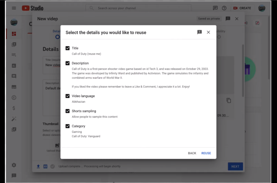Image resolution: width=277 pixels, height=183 pixels.
Task: Click the Title label in dialog
Action: [x=75, y=48]
